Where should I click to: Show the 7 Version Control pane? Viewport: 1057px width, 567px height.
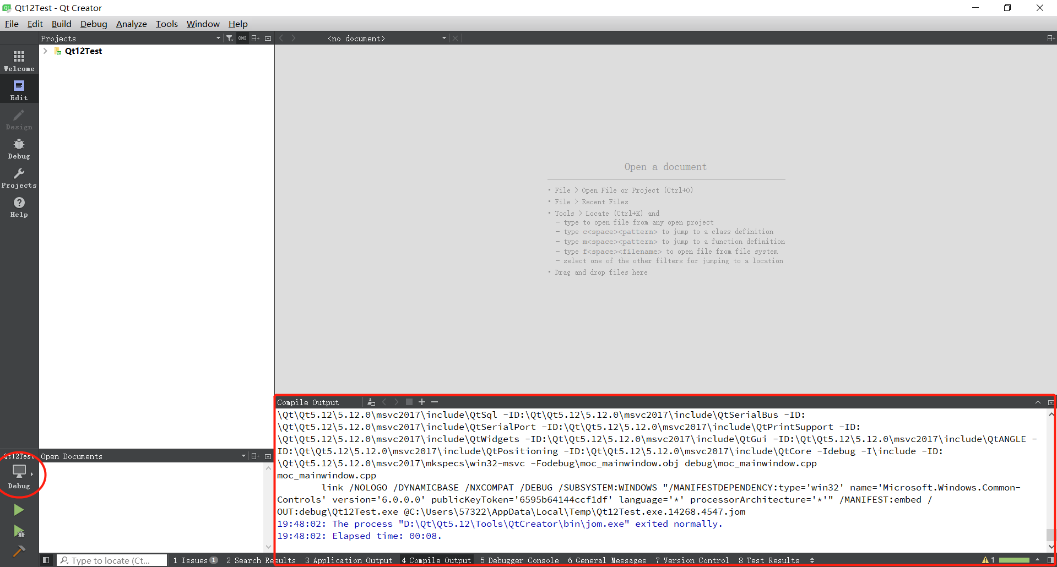pyautogui.click(x=692, y=560)
